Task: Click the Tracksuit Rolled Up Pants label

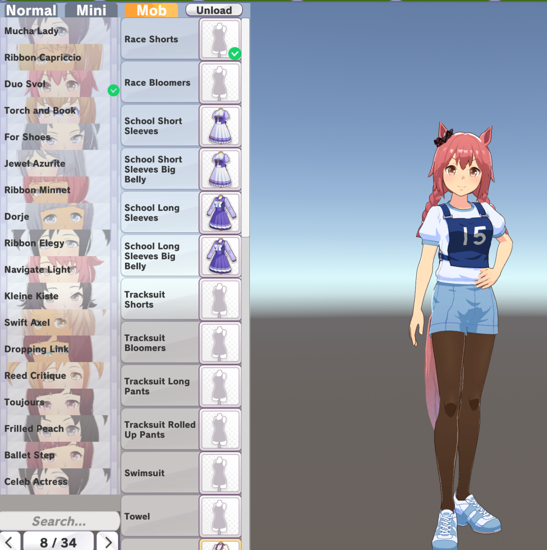Action: coord(160,430)
